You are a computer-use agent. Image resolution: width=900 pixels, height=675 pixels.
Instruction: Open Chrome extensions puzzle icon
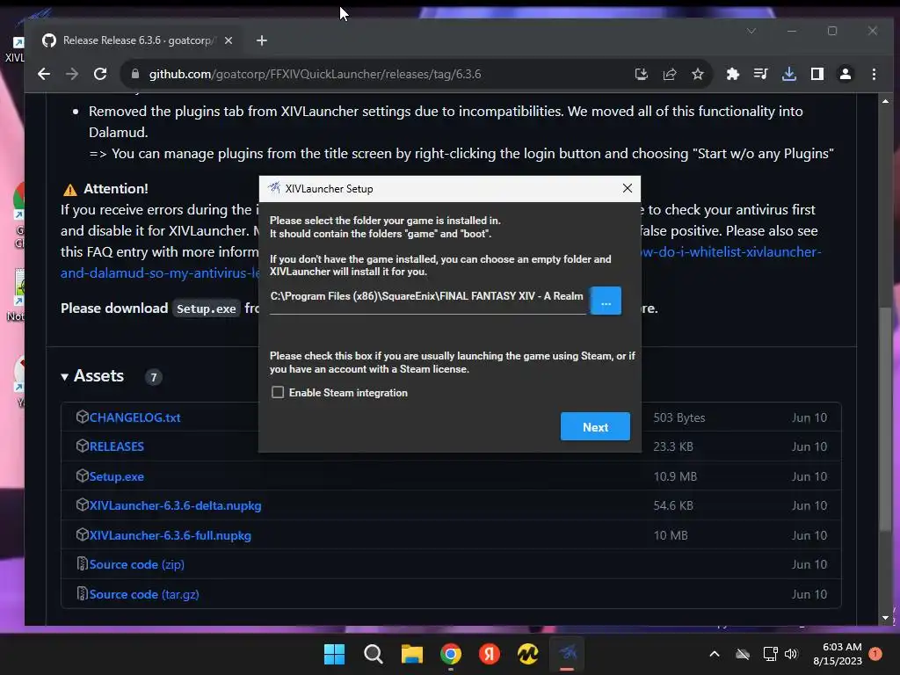[732, 74]
